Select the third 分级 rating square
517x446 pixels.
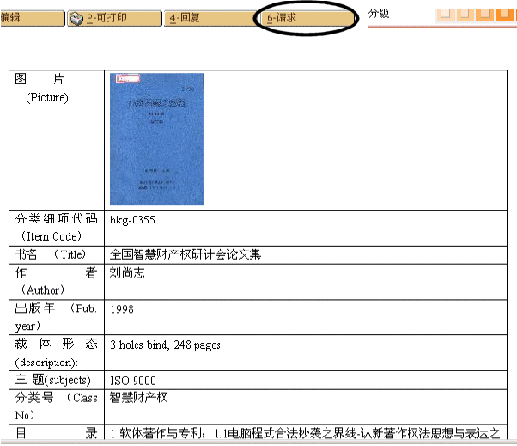tap(485, 14)
